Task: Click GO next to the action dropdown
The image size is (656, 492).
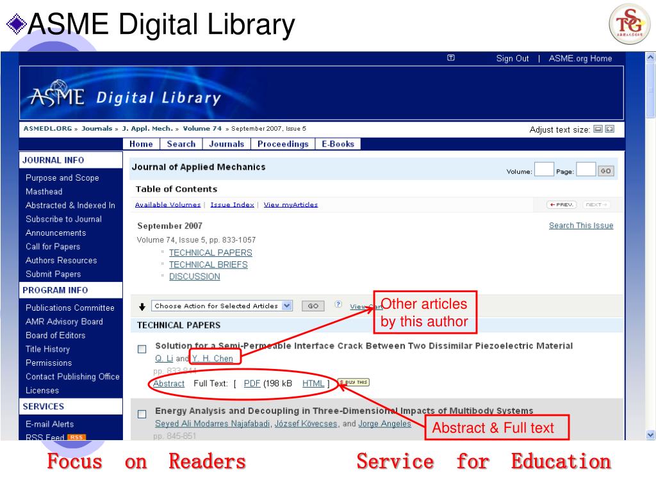Action: [313, 306]
